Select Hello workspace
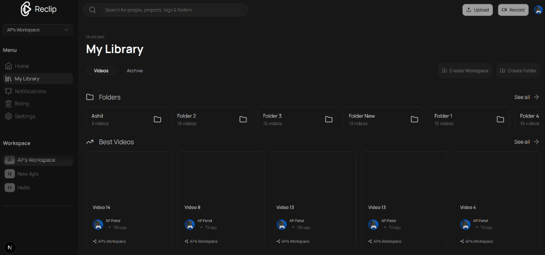545x255 pixels. click(38, 188)
